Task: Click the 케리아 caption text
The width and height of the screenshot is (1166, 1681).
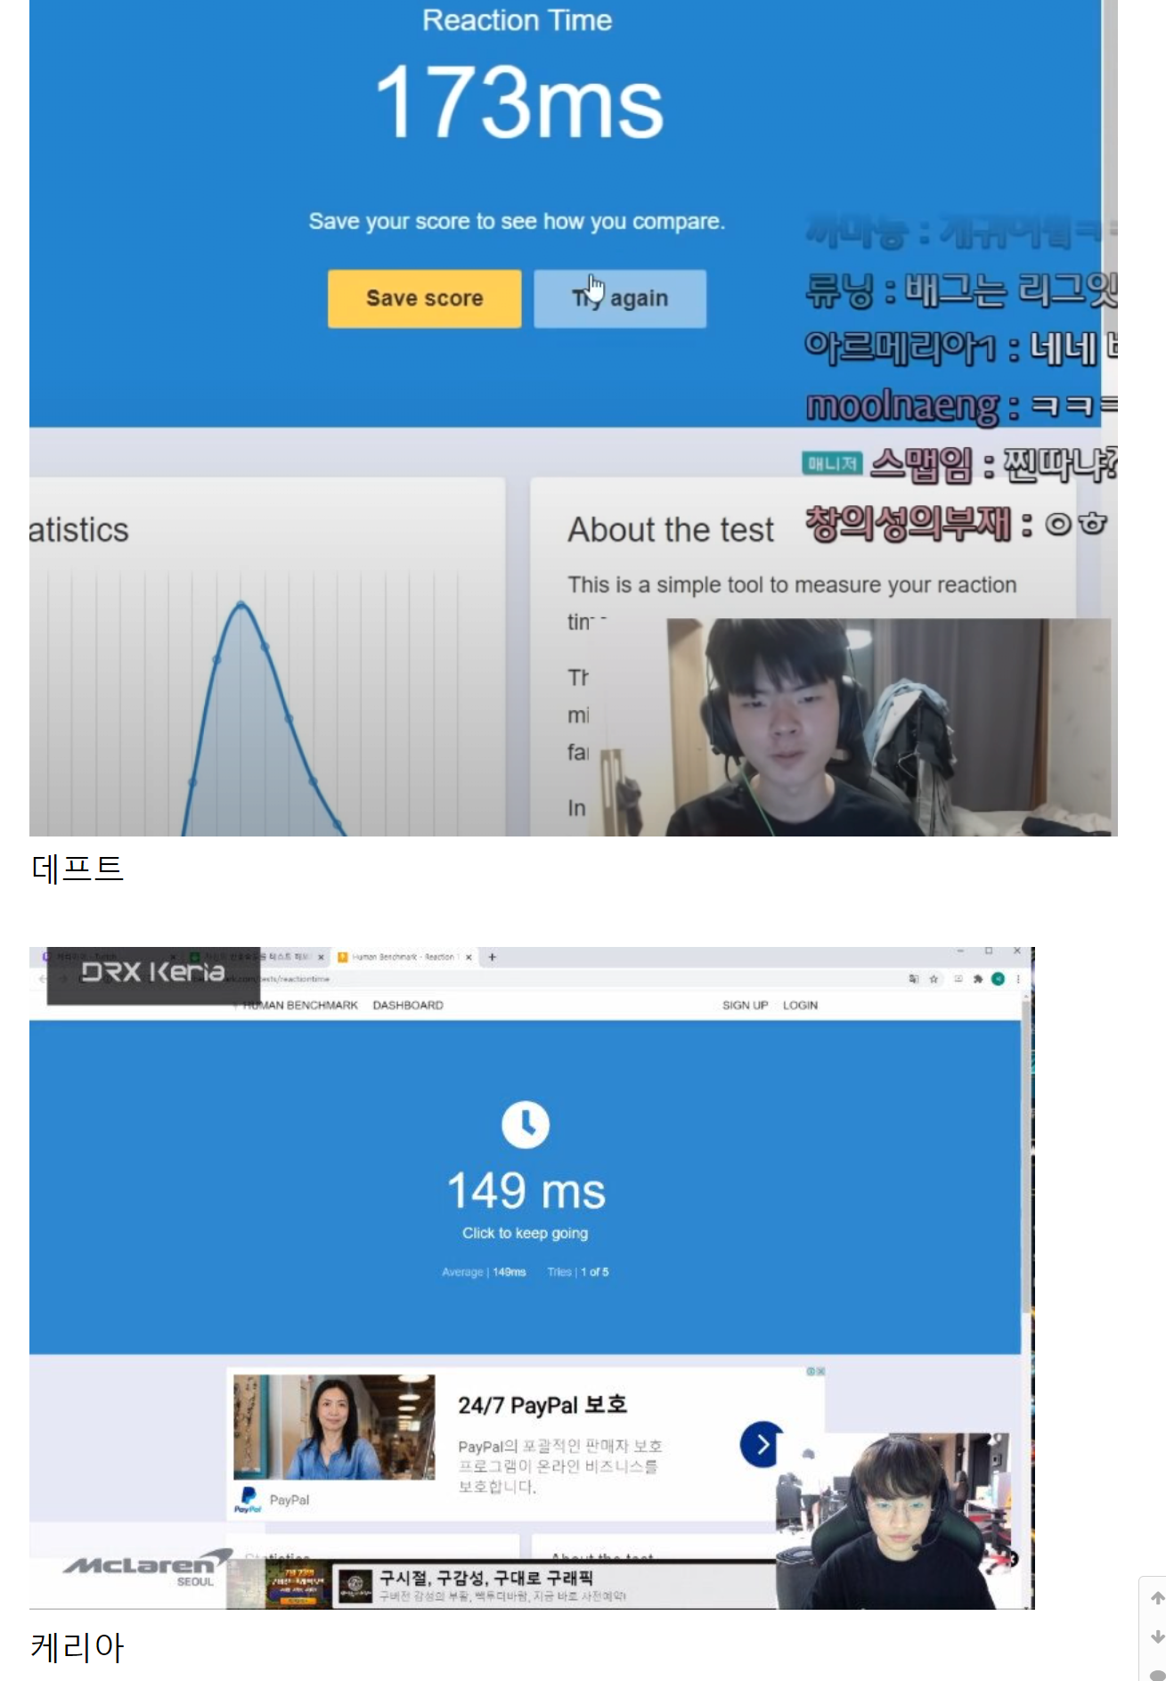Action: pyautogui.click(x=77, y=1647)
